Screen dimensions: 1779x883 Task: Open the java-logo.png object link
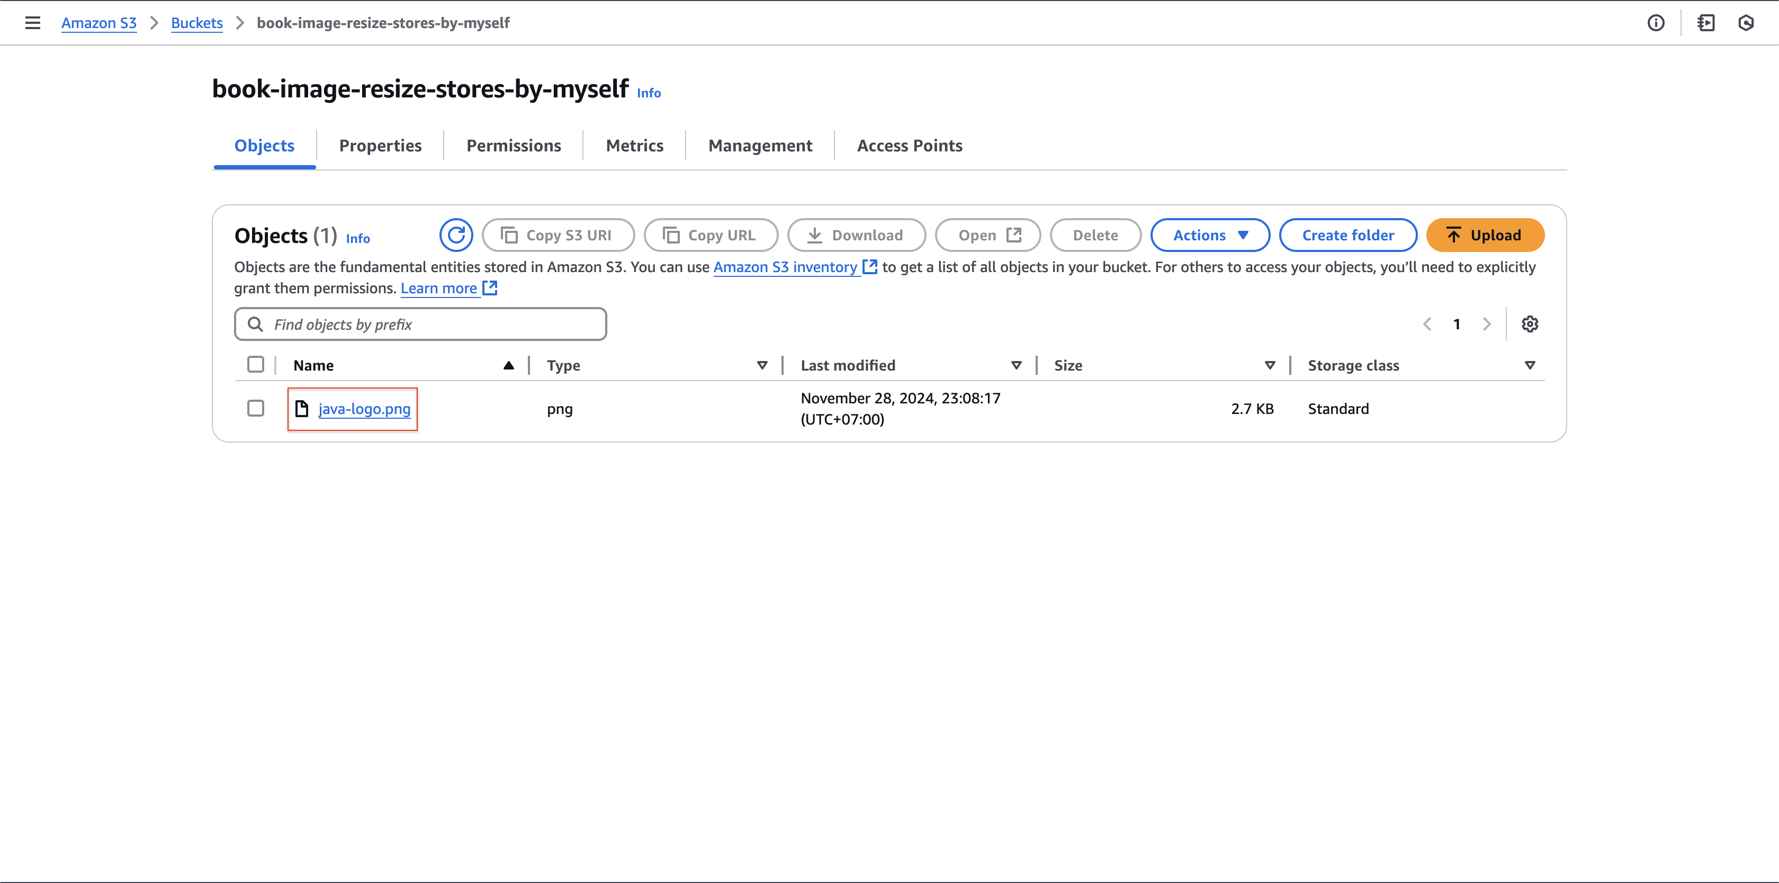click(364, 409)
